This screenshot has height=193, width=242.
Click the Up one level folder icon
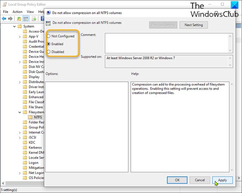[19, 19]
